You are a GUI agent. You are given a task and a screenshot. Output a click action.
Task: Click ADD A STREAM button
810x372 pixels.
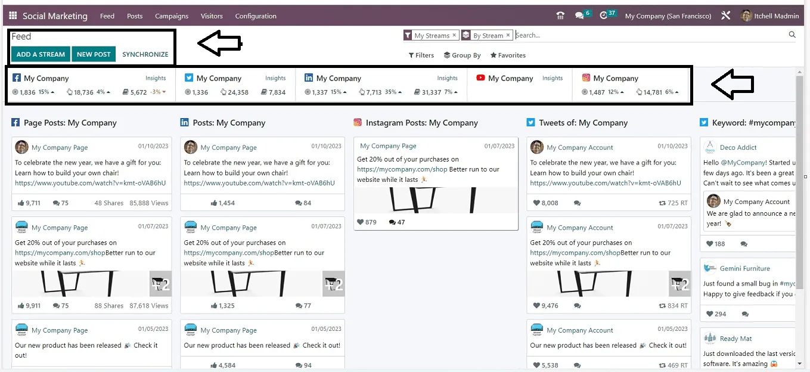coord(41,54)
